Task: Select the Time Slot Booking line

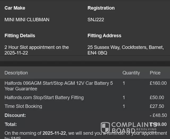Action: [23, 106]
